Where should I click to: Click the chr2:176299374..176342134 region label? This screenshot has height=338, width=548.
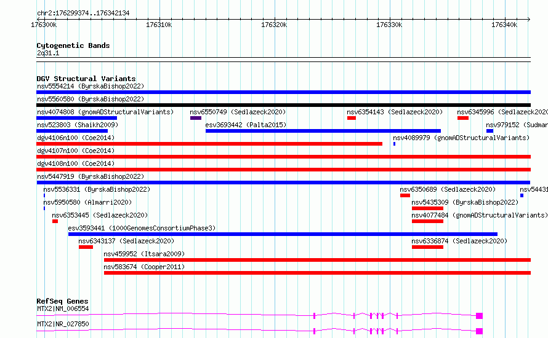pos(83,13)
